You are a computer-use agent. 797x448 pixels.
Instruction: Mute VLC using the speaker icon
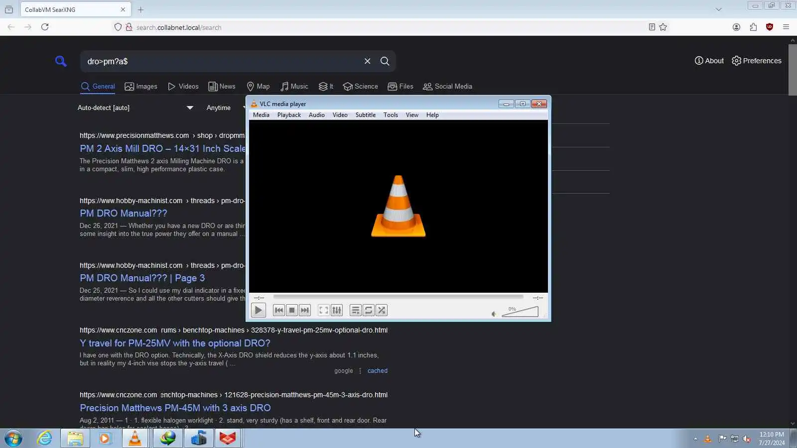[494, 314]
